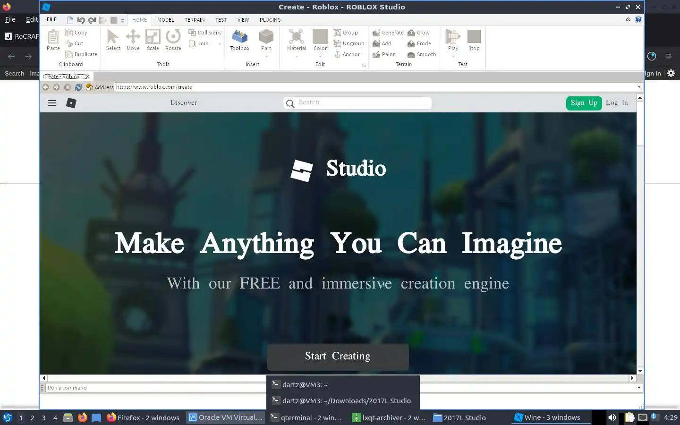Open the address bar history dropdown
The height and width of the screenshot is (425, 680).
(x=639, y=87)
